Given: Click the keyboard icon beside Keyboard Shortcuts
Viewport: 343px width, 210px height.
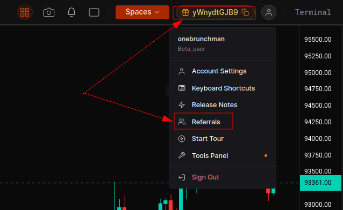Looking at the screenshot, I should point(182,88).
